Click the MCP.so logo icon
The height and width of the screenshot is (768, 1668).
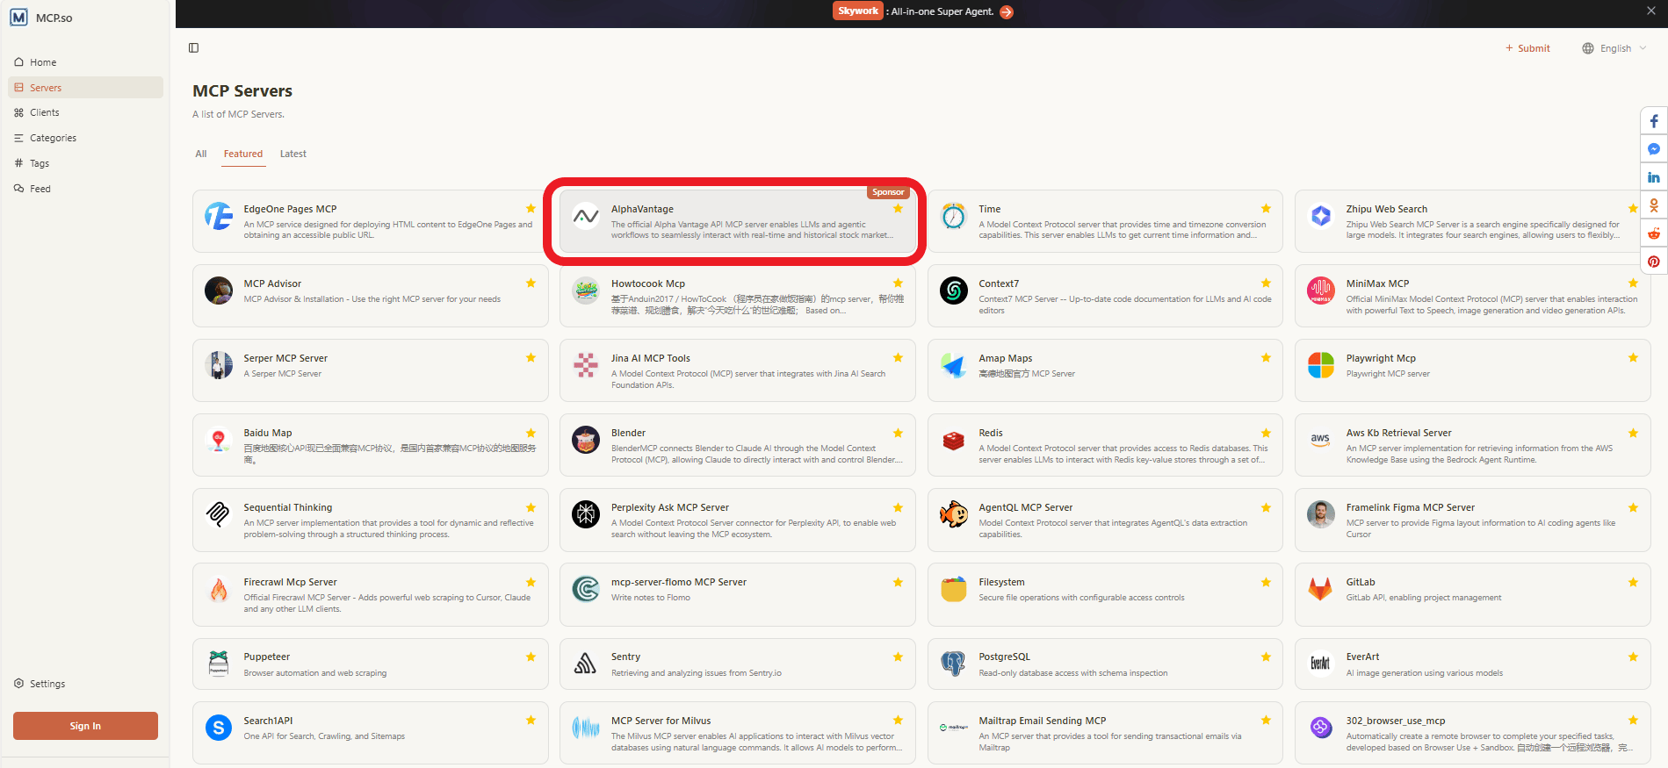point(18,18)
